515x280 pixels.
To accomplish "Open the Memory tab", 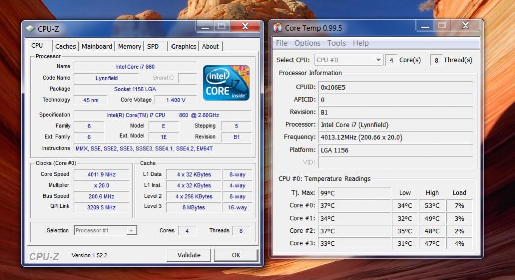I will point(129,46).
